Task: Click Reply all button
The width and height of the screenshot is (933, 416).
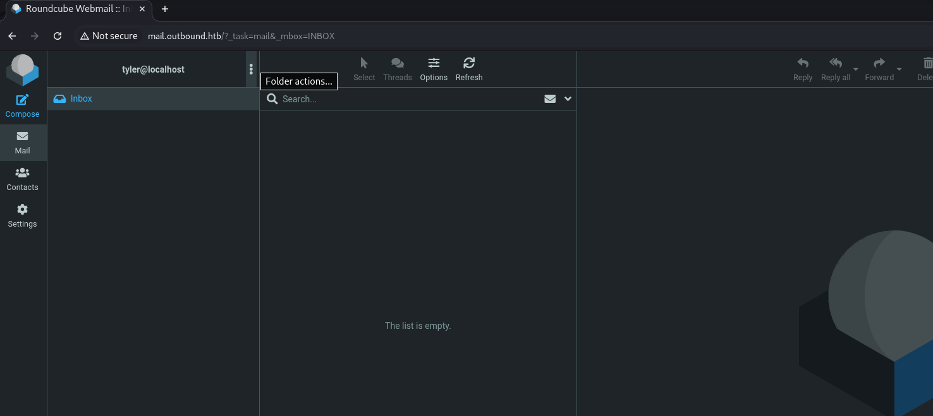Action: 835,69
